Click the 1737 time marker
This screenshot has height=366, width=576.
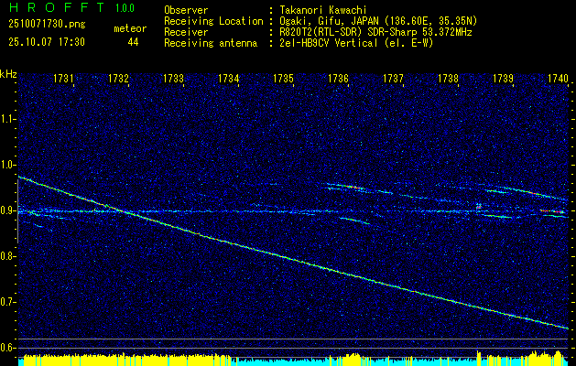pos(393,78)
